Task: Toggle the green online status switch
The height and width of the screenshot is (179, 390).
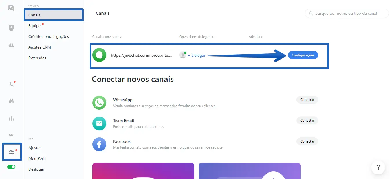Action: click(11, 167)
